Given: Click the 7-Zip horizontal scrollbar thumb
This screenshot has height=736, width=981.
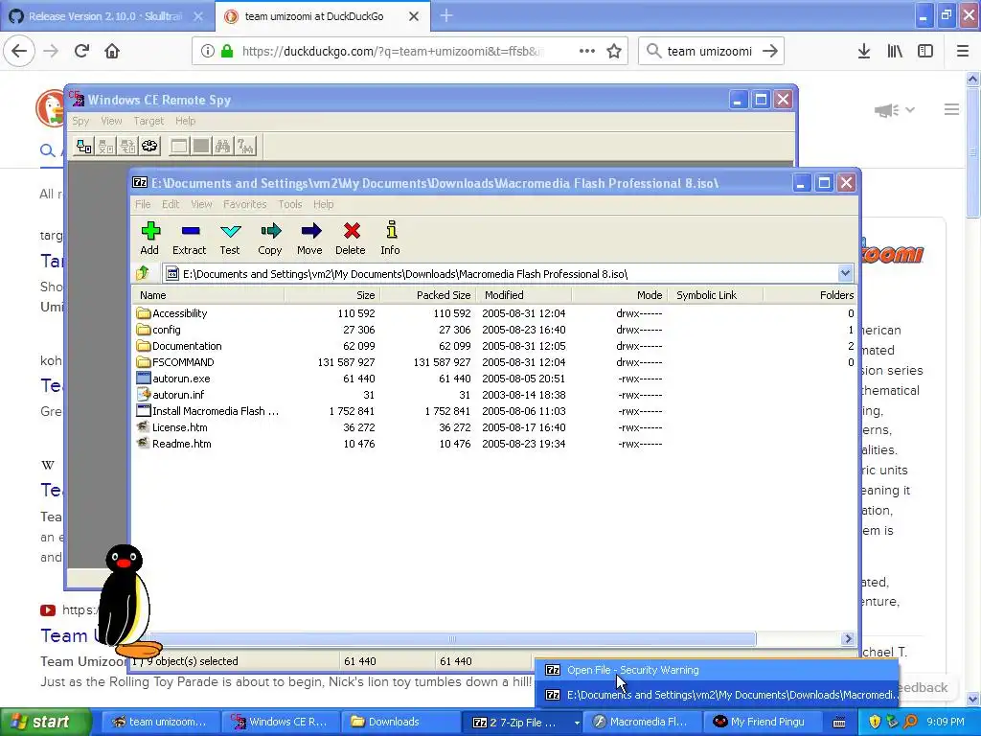Looking at the screenshot, I should [452, 639].
